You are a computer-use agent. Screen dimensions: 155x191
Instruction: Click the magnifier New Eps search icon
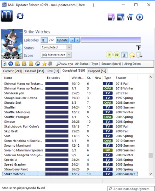(x=58, y=64)
